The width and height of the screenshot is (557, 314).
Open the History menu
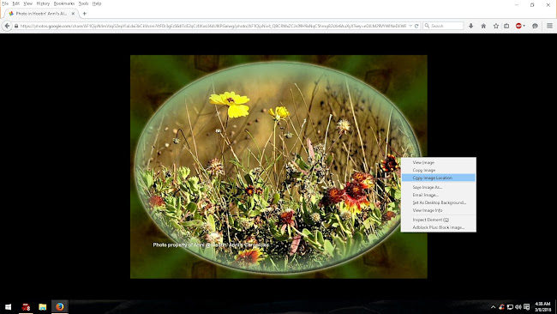pos(43,3)
